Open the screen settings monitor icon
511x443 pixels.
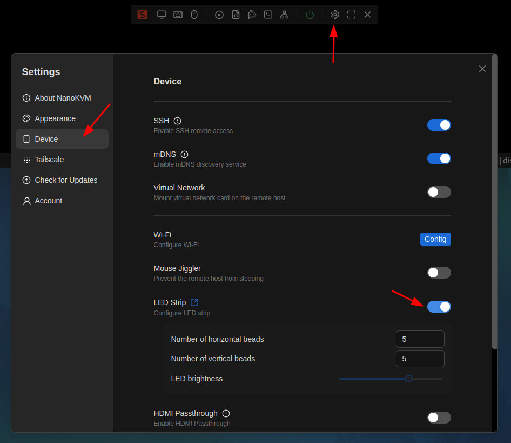[x=162, y=15]
